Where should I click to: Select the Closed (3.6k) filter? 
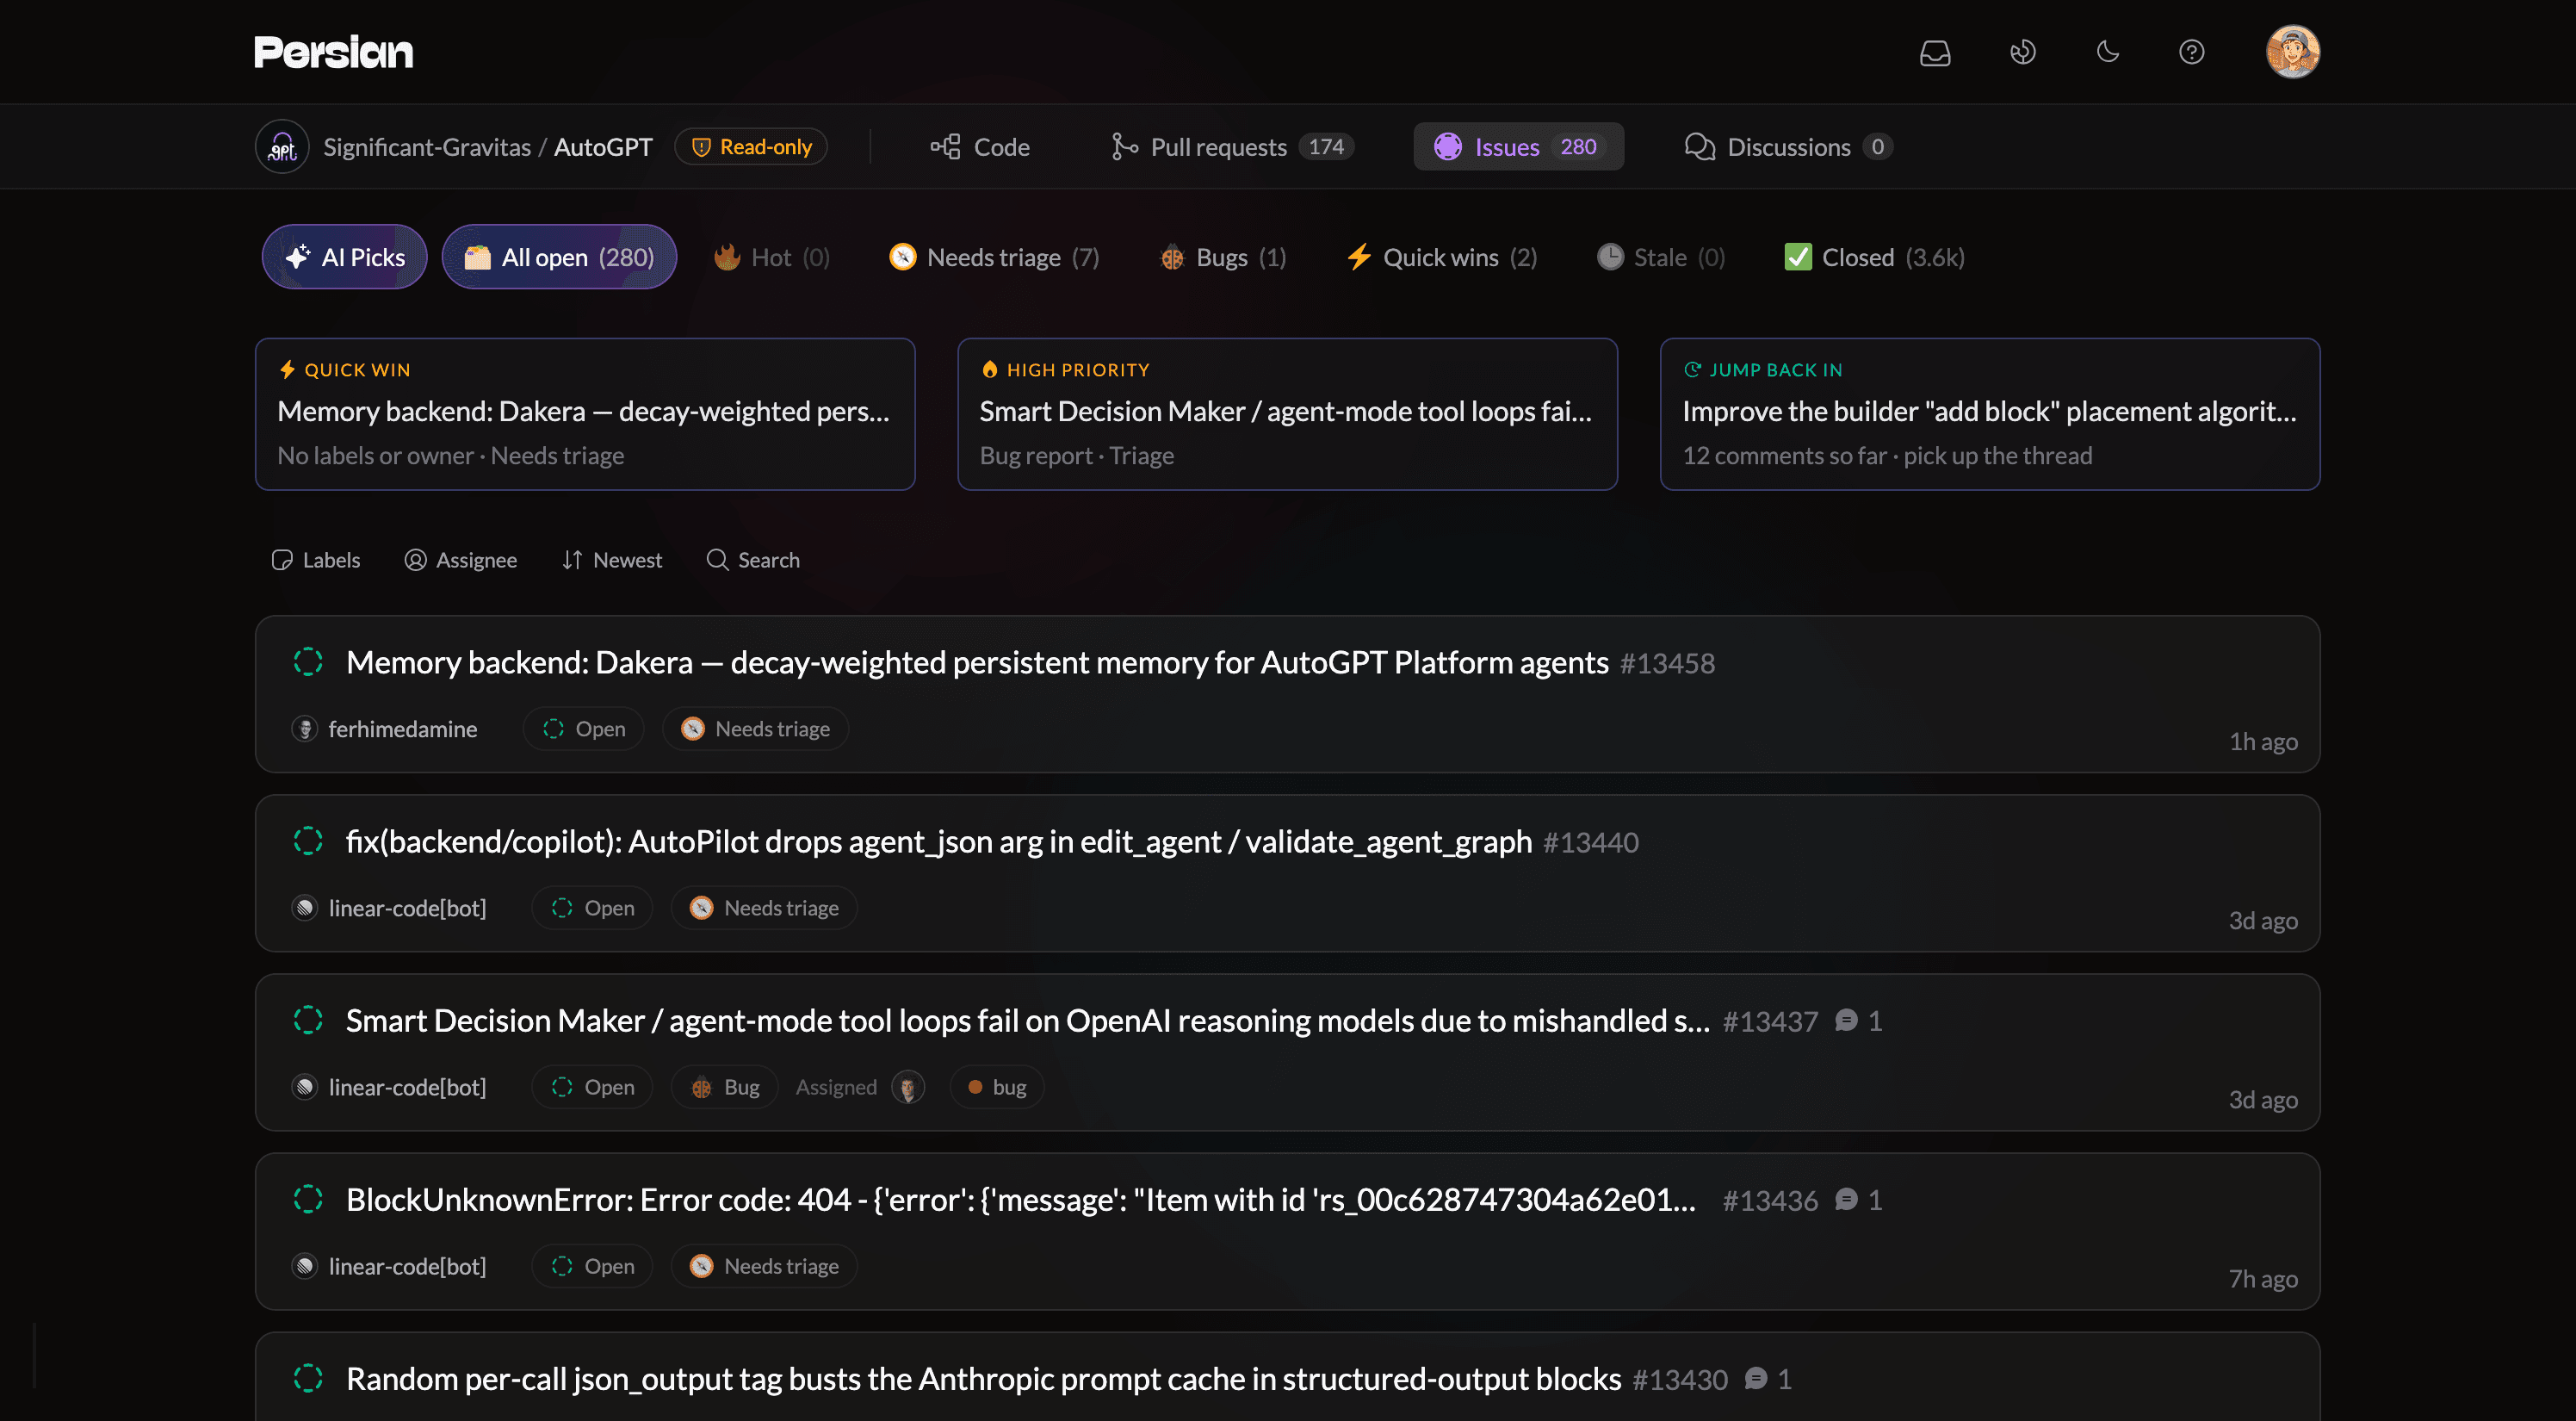(1874, 257)
